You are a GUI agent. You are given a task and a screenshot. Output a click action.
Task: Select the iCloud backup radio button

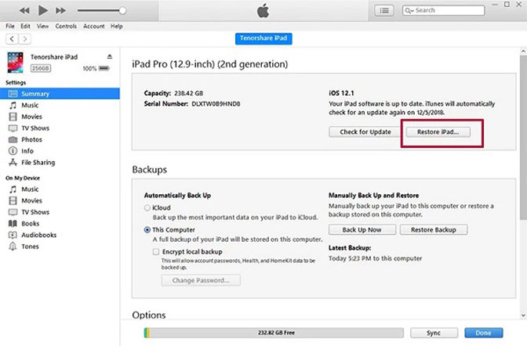[147, 207]
